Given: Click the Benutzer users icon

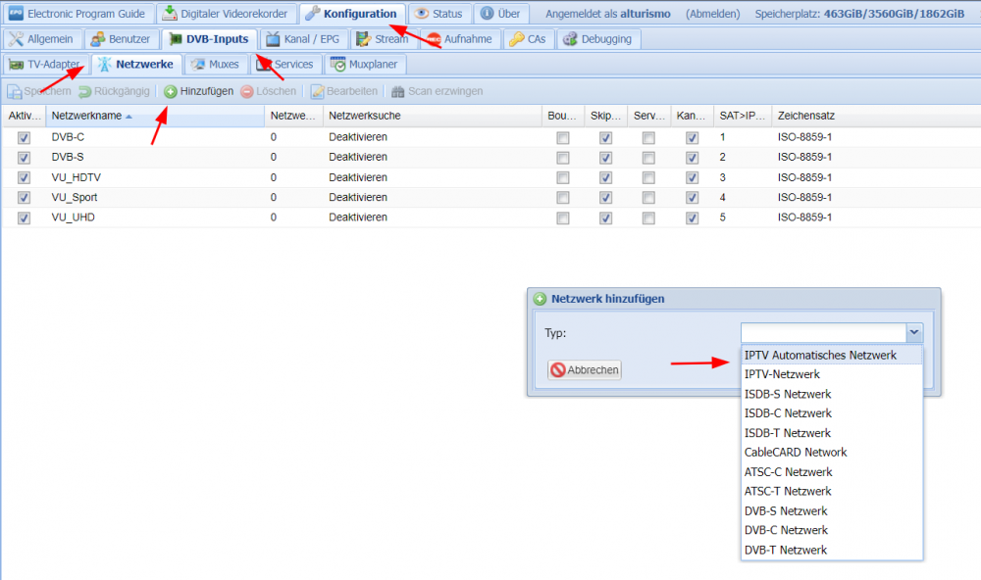Looking at the screenshot, I should click(97, 39).
